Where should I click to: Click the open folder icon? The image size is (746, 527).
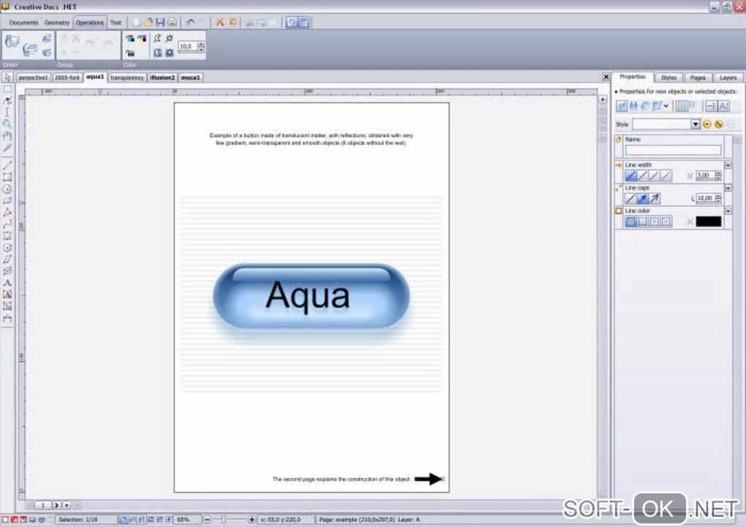(x=148, y=23)
